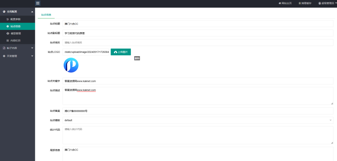Select 站点信息 in the sidebar
The image size is (337, 161).
pyautogui.click(x=17, y=26)
